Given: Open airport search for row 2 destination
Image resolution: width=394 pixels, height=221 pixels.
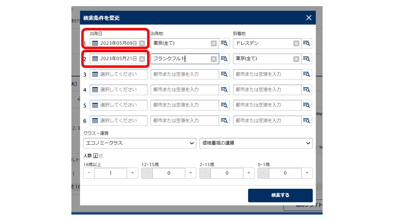Looking at the screenshot, I should tap(307, 59).
